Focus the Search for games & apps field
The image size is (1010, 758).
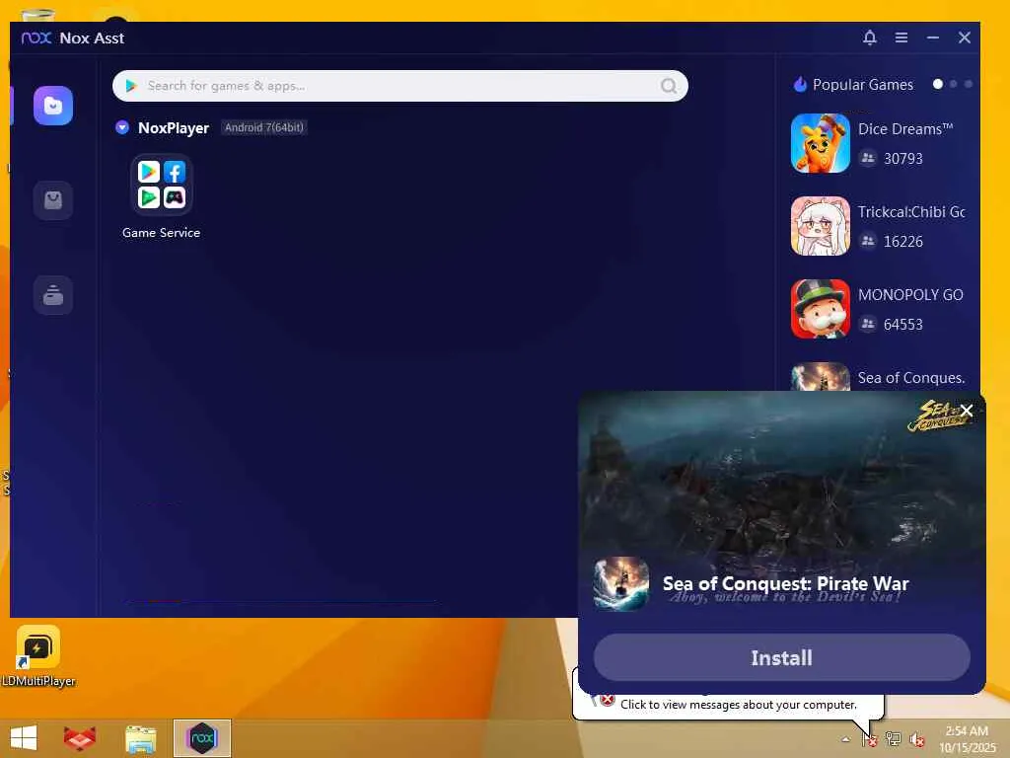click(x=400, y=86)
